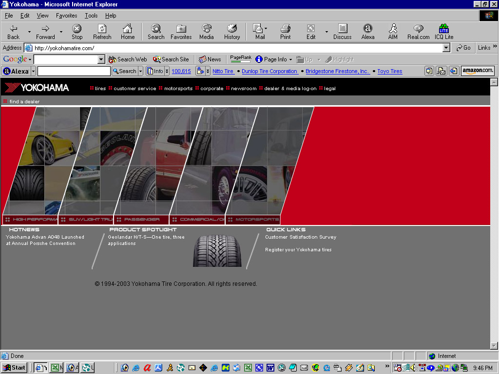Click the 100,615 Alexa traffic rank link
499x374 pixels.
(x=181, y=71)
